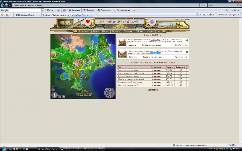Click the round navigation arrows control on map
Viewport: 242px width, 151px height.
tap(110, 93)
